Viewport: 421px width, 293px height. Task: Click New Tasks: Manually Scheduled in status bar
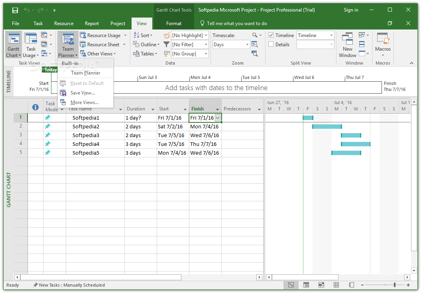coord(69,285)
